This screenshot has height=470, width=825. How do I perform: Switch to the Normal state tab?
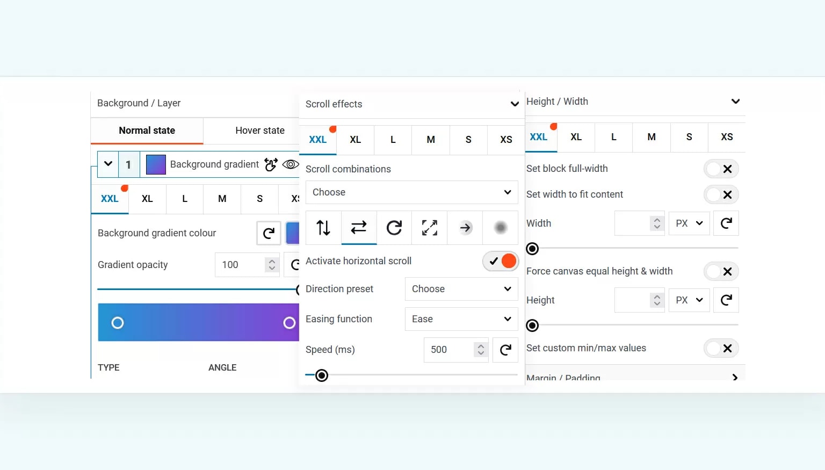[147, 131]
